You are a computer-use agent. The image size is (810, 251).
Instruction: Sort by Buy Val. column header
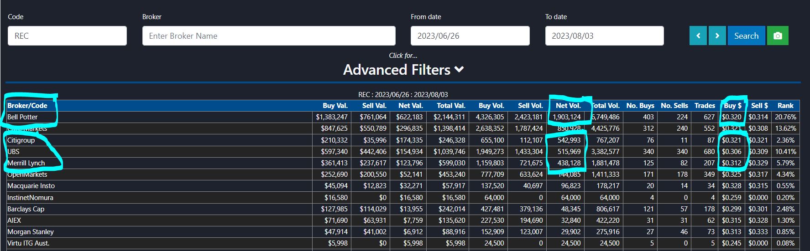point(335,105)
